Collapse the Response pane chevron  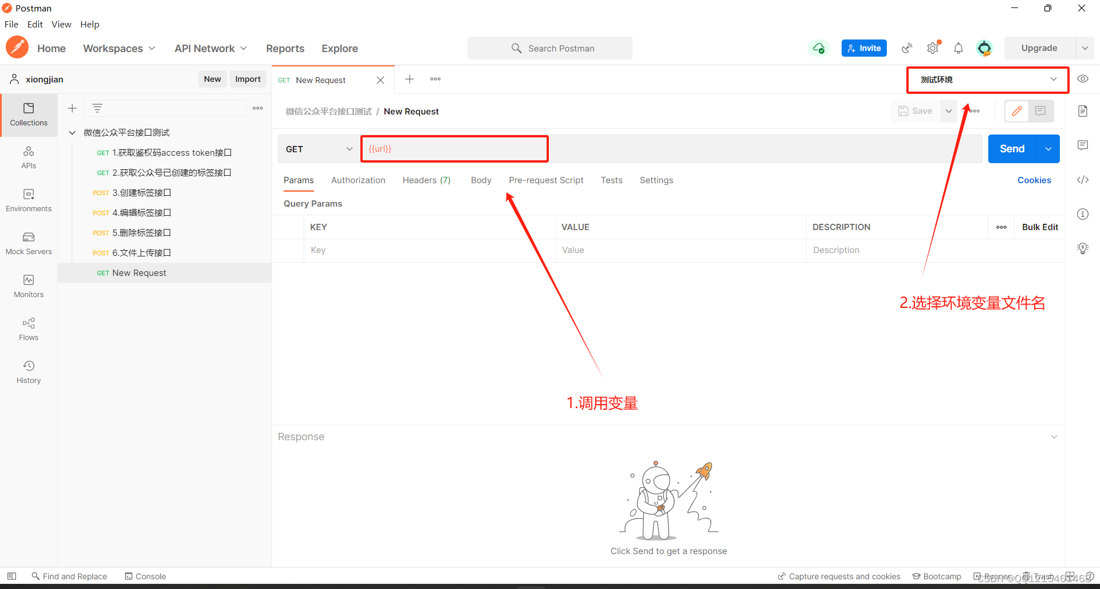pyautogui.click(x=1054, y=437)
